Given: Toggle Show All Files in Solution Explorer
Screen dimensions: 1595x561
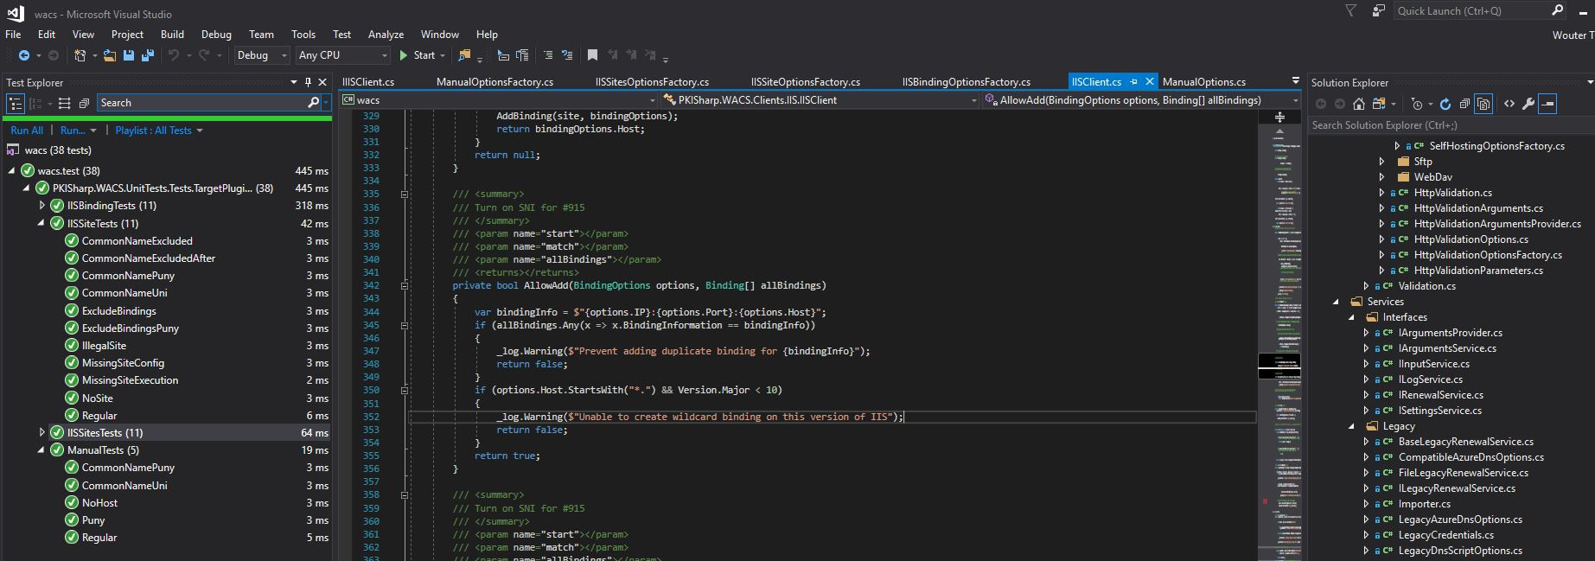Looking at the screenshot, I should (1483, 104).
